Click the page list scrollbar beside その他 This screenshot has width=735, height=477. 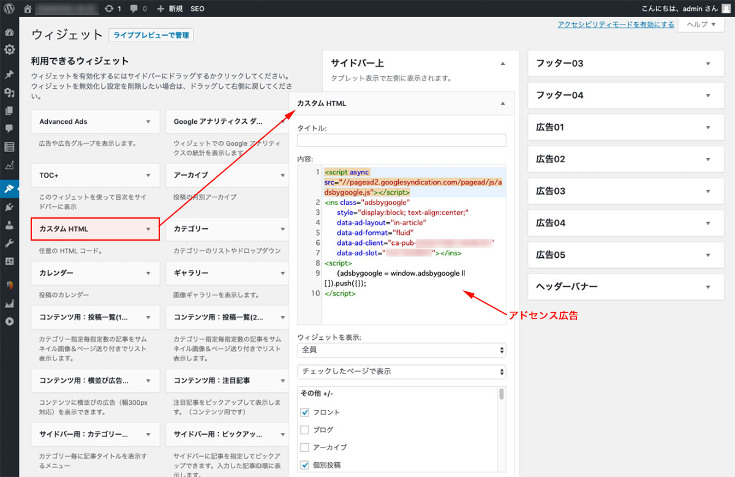point(502,394)
